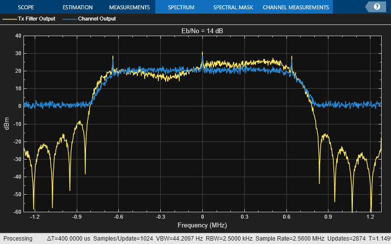Click the Processing status indicator
Viewport: 391px width, 244px height.
click(x=18, y=239)
